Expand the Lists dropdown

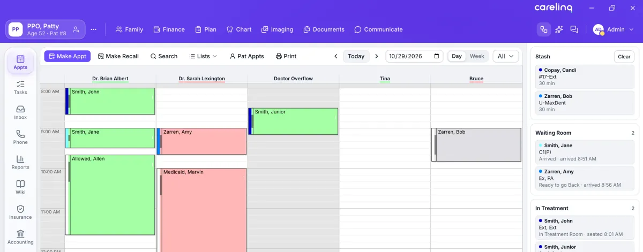[x=203, y=56]
